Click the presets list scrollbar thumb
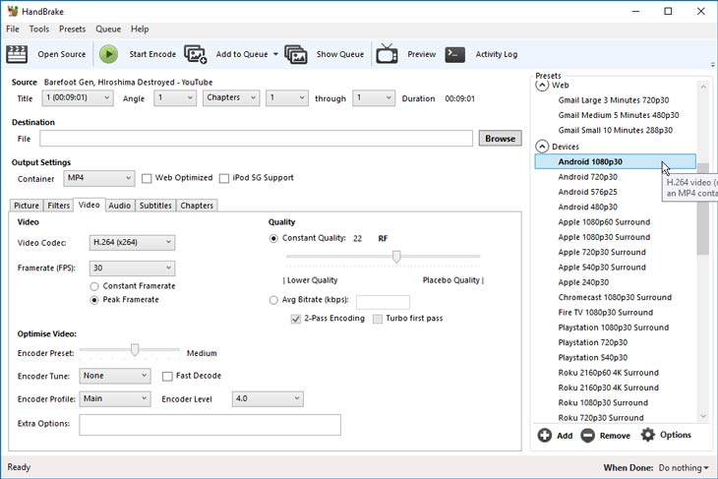This screenshot has height=479, width=718. click(703, 209)
